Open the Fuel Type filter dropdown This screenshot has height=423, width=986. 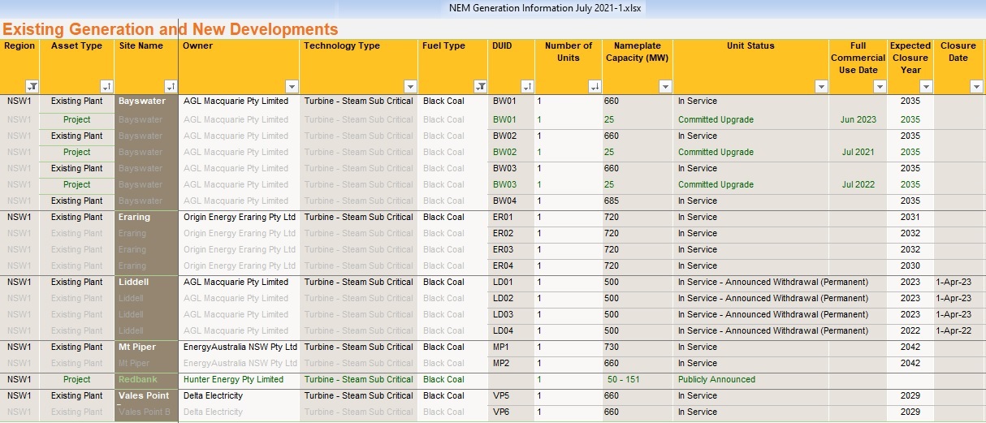480,86
